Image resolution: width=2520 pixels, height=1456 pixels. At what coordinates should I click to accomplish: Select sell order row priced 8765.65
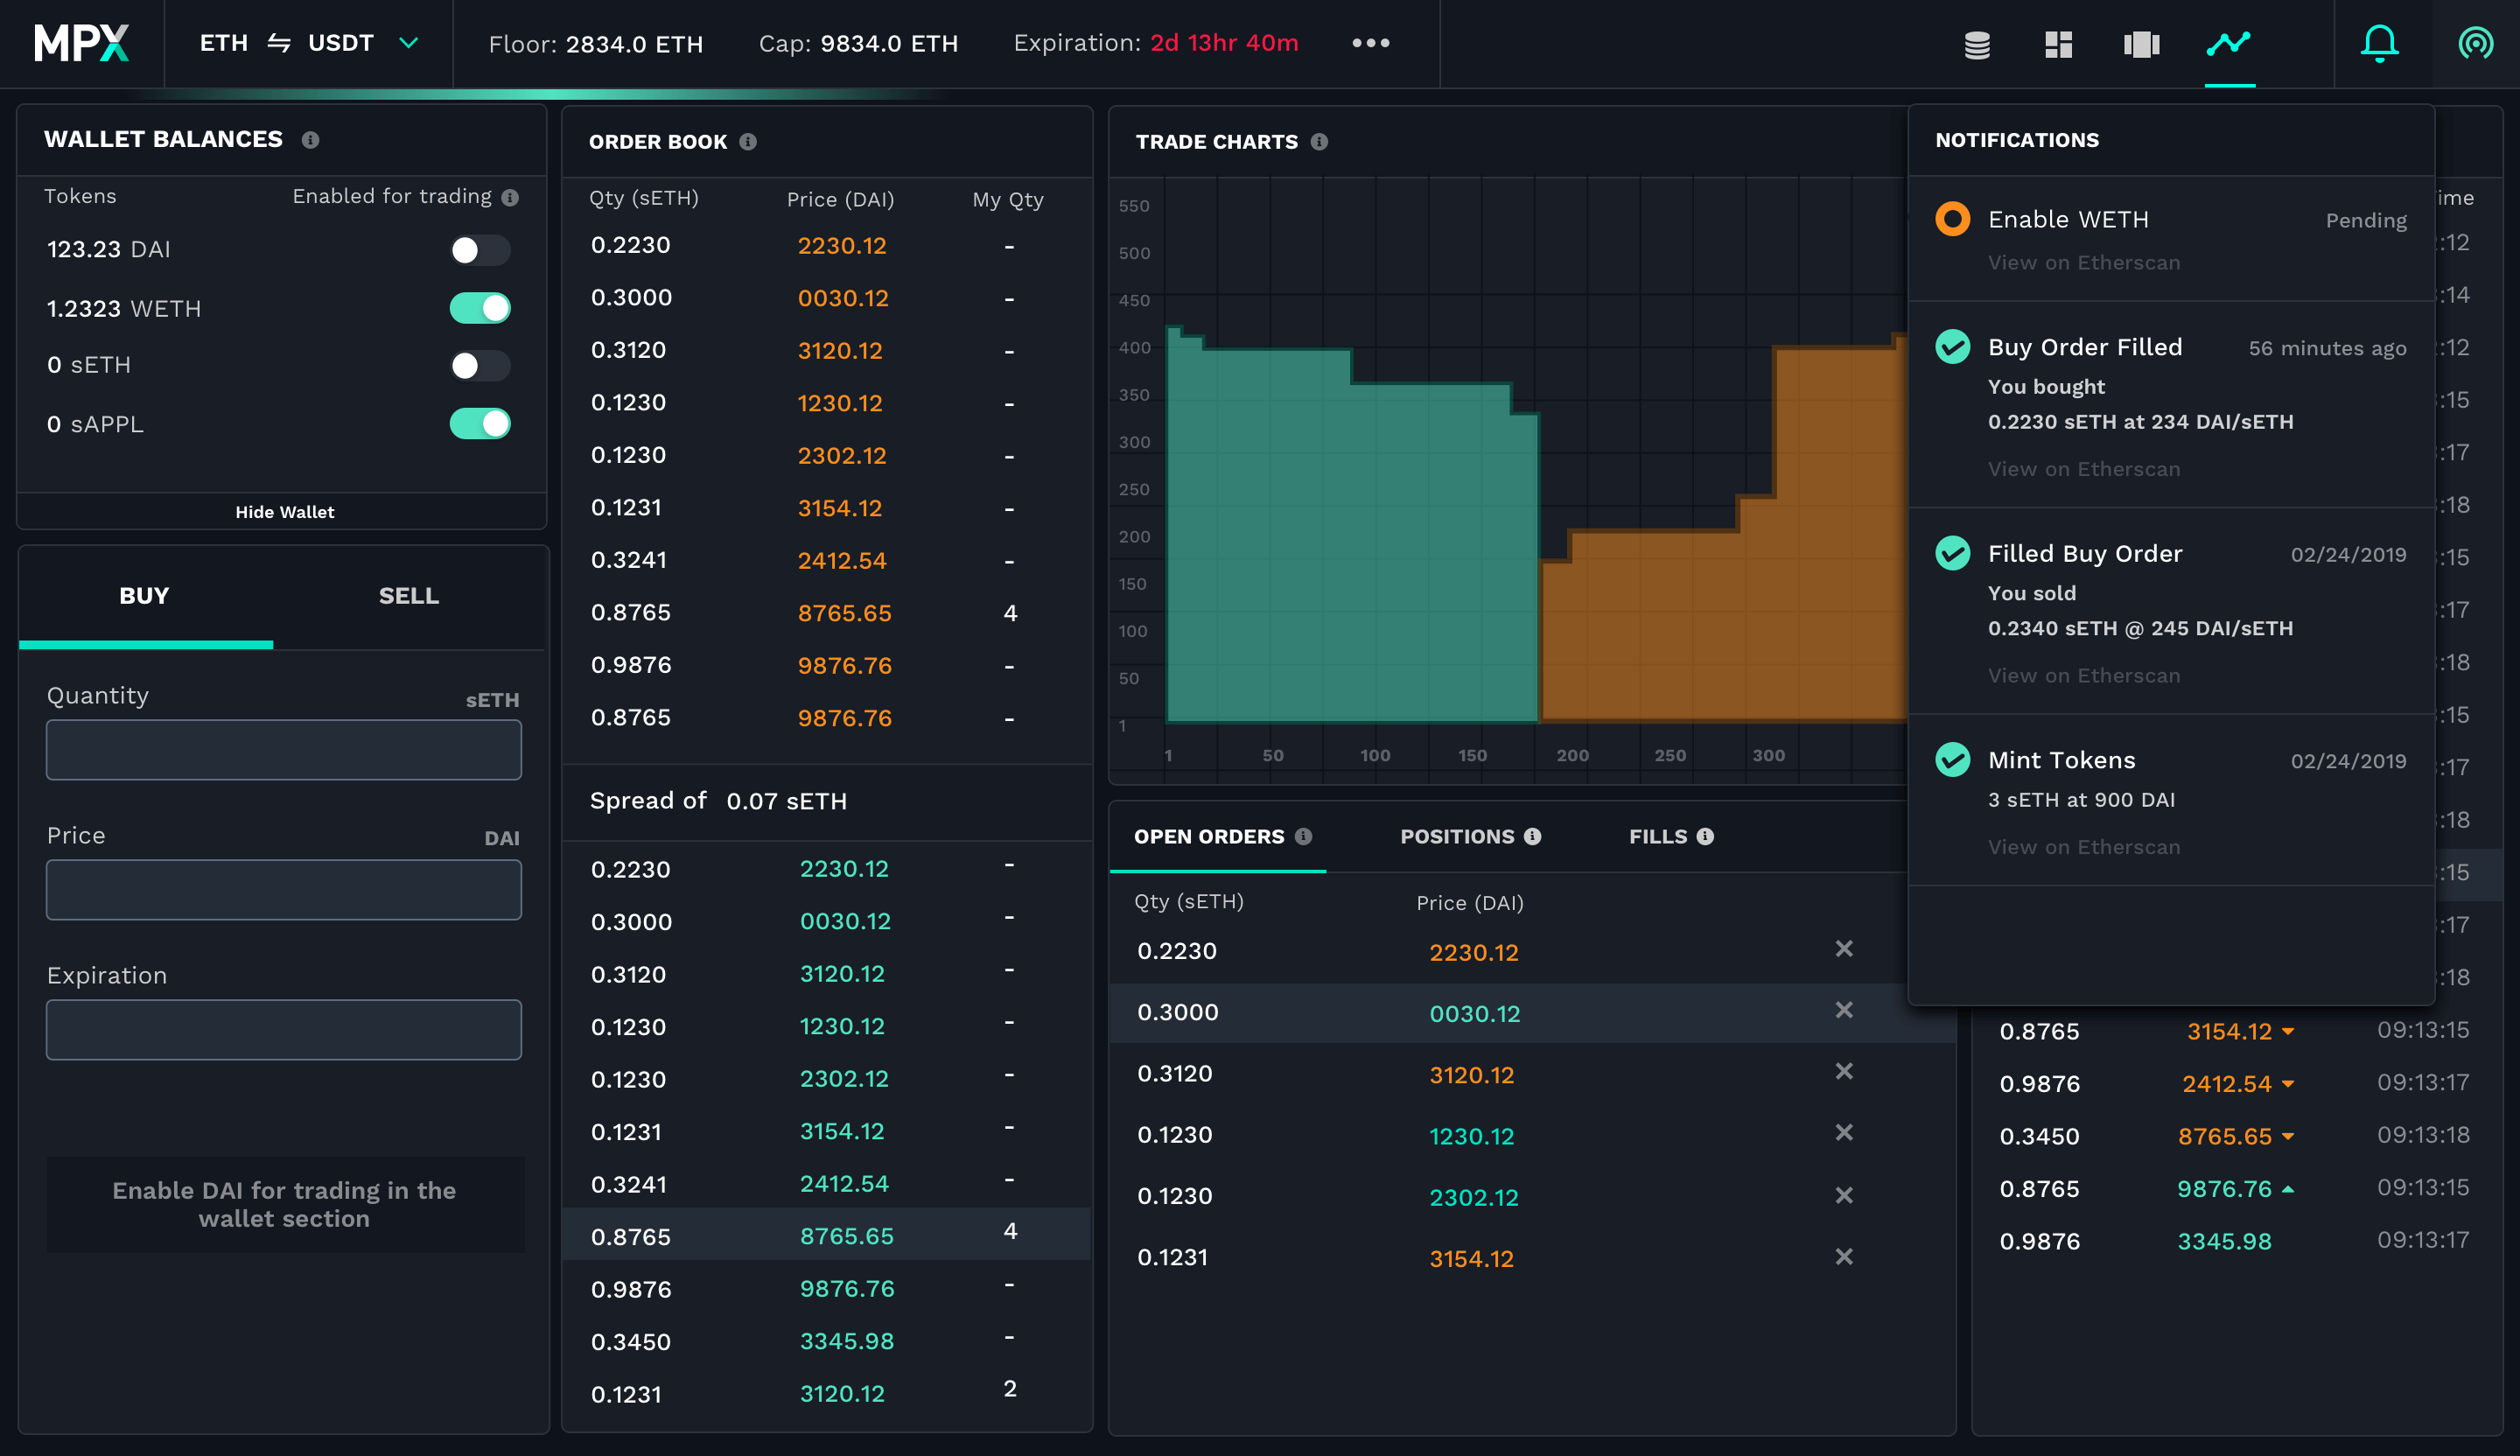point(827,613)
